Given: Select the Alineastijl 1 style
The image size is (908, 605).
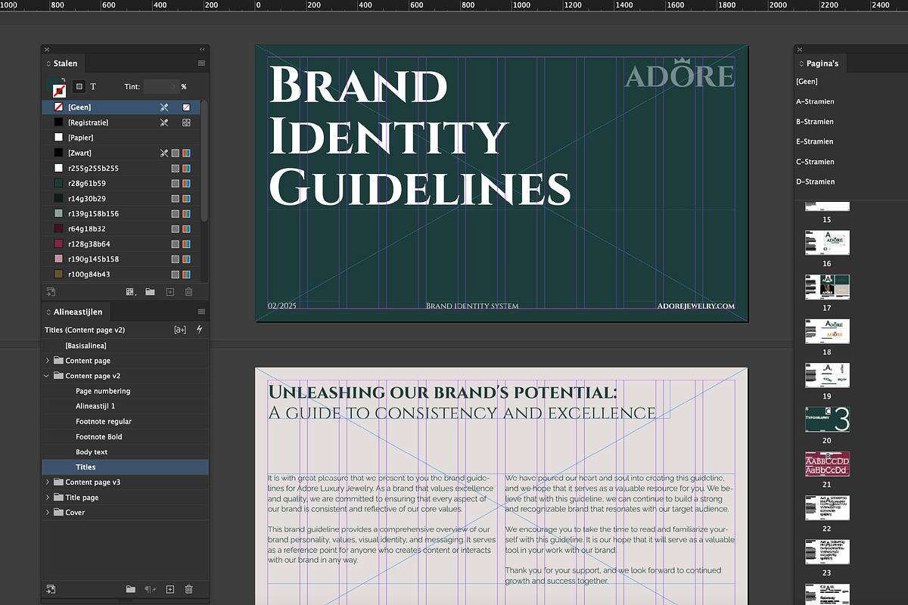Looking at the screenshot, I should [x=125, y=406].
